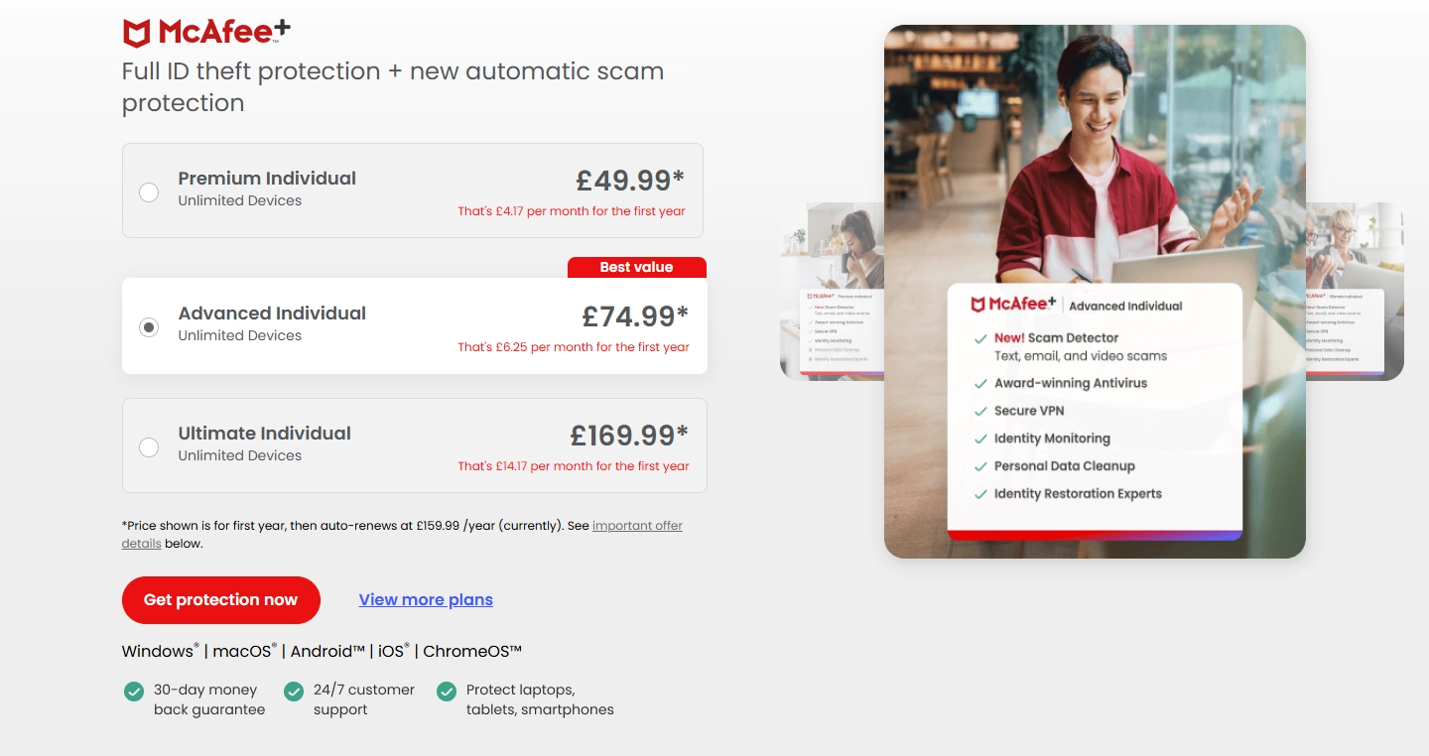The image size is (1429, 756).
Task: Click the Scam Detector checkmark in feature card
Action: tap(980, 338)
